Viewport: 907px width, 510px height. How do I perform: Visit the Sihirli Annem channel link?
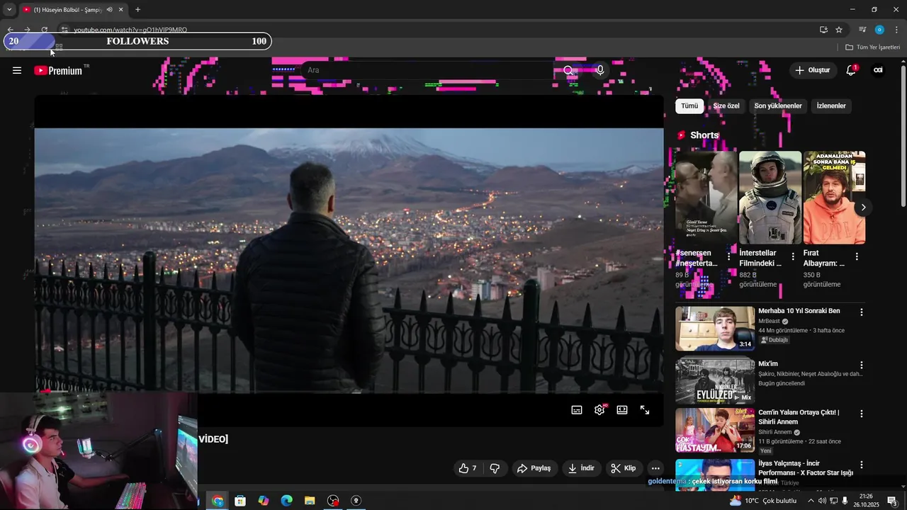(x=774, y=433)
